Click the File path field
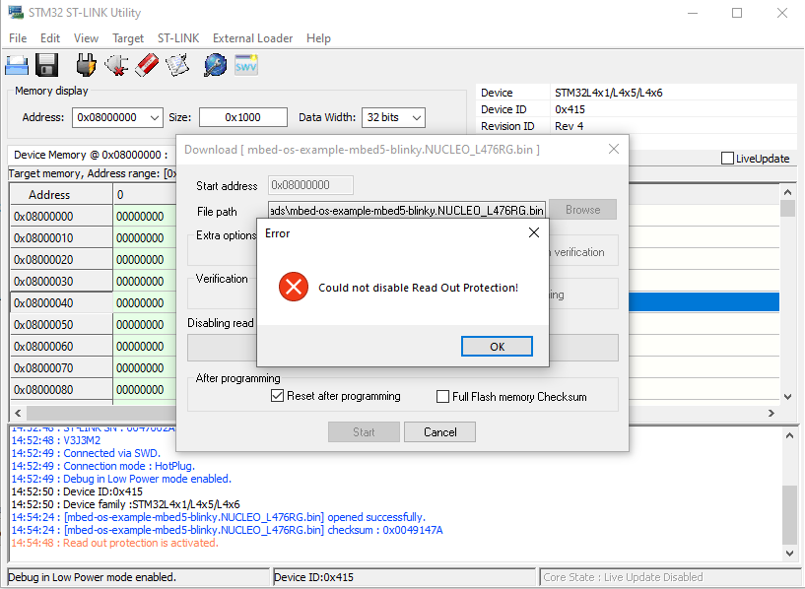The height and width of the screenshot is (589, 805). pyautogui.click(x=407, y=211)
